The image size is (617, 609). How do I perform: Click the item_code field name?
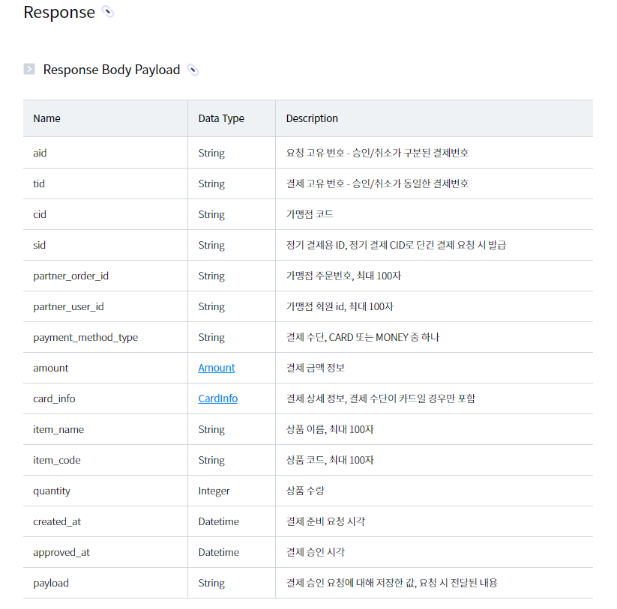click(57, 460)
